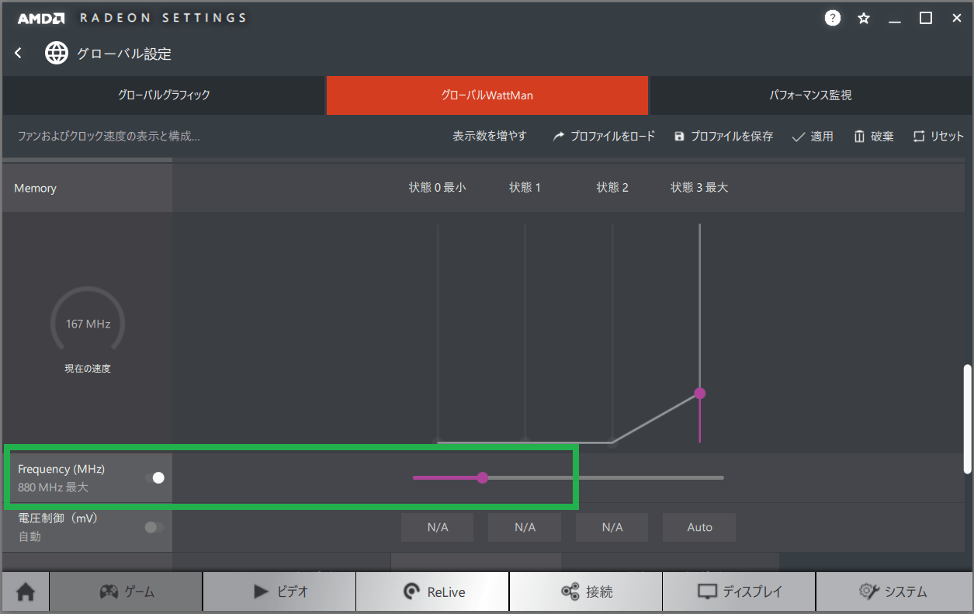
Task: Click プロファイルをロード load profile
Action: 604,136
